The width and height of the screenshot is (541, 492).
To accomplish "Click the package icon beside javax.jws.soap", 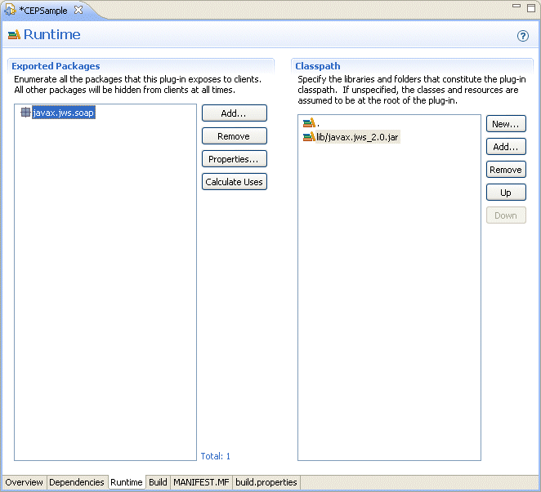I will point(25,113).
